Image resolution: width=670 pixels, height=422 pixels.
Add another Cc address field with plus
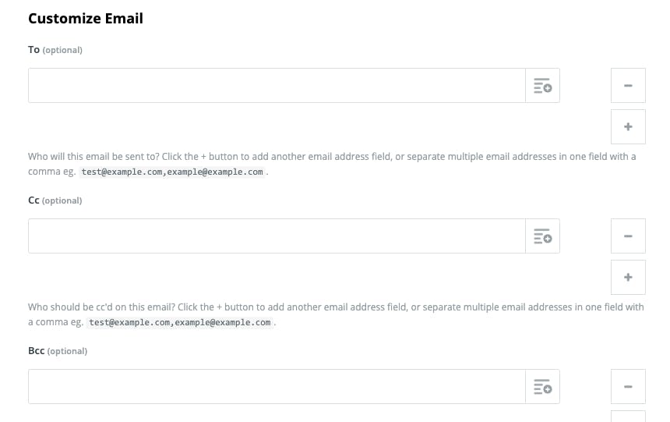(x=628, y=278)
